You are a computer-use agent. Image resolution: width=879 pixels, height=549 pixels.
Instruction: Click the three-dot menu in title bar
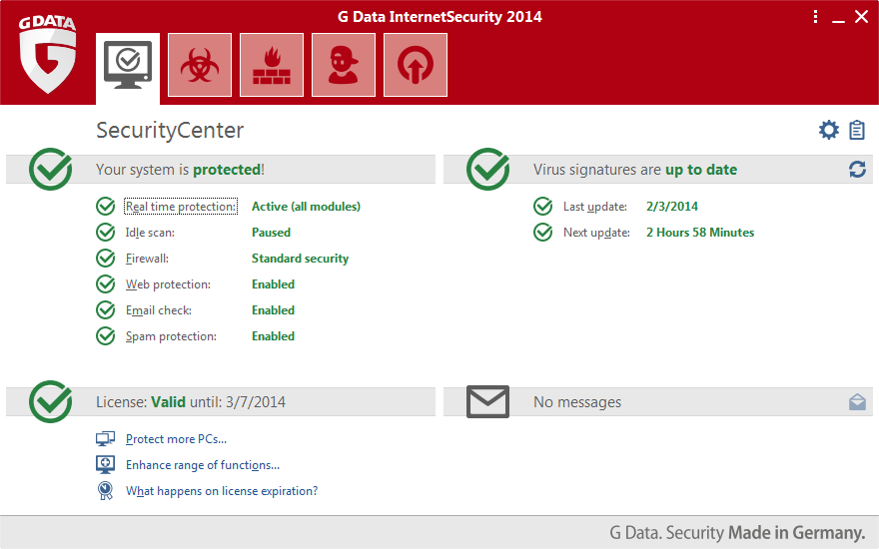tap(815, 17)
